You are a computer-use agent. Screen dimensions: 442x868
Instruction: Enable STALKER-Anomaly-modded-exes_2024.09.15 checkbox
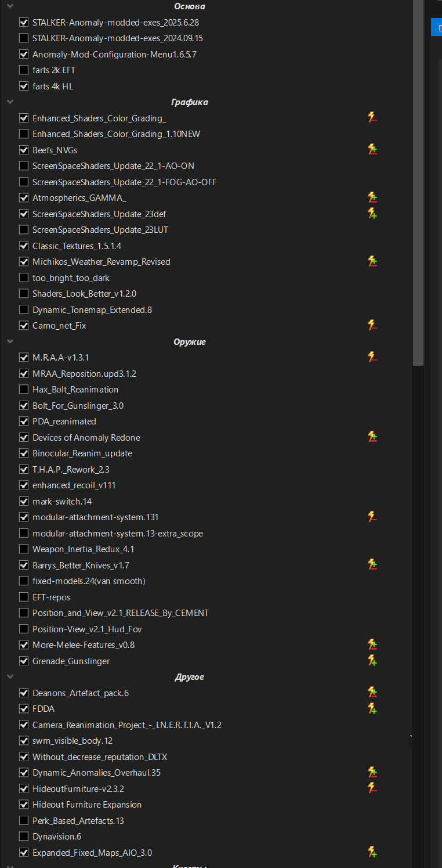tap(24, 38)
